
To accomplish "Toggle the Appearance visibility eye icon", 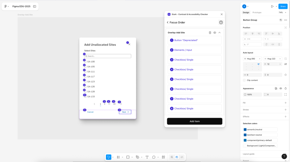I will coord(281,88).
